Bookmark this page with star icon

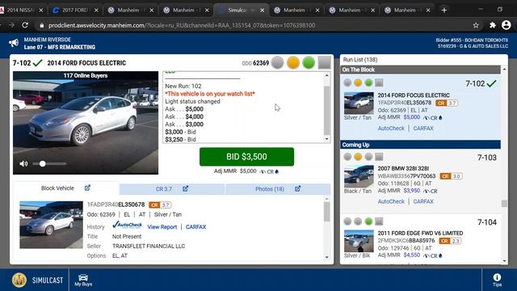point(476,25)
